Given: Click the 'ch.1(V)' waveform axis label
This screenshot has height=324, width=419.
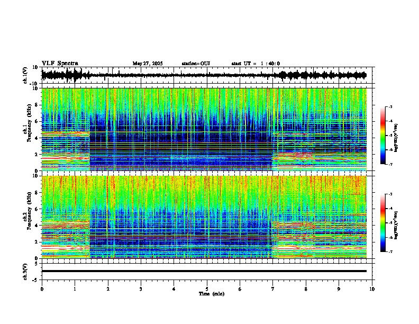Looking at the screenshot, I should pos(25,75).
